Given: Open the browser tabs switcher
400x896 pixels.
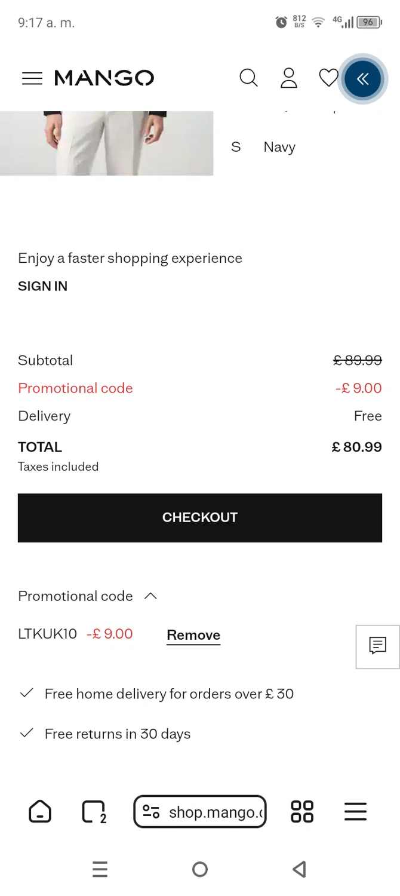Looking at the screenshot, I should point(94,812).
